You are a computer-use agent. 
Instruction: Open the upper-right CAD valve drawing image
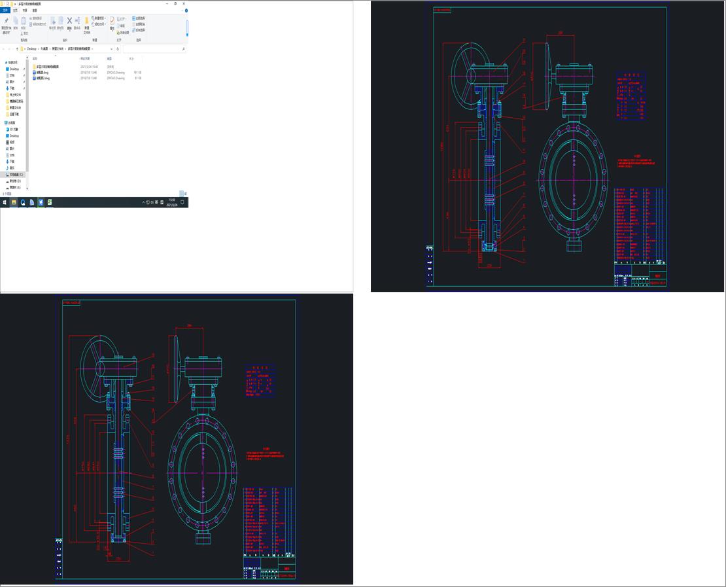tap(547, 147)
